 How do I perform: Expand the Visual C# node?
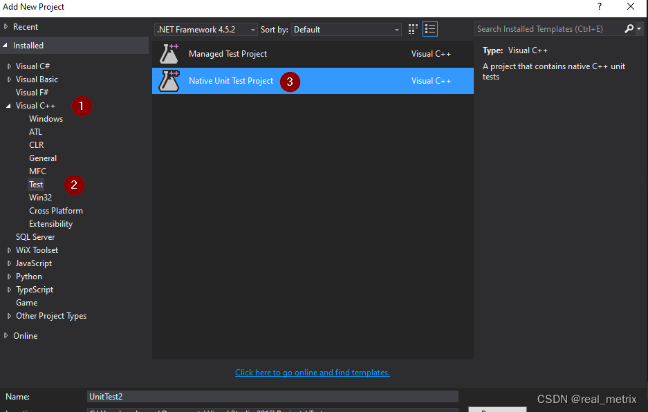click(x=9, y=66)
